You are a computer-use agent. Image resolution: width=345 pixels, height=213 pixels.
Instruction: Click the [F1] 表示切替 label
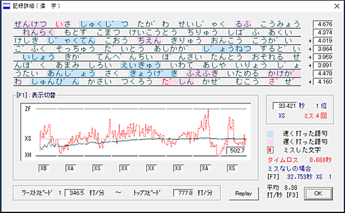(36, 95)
